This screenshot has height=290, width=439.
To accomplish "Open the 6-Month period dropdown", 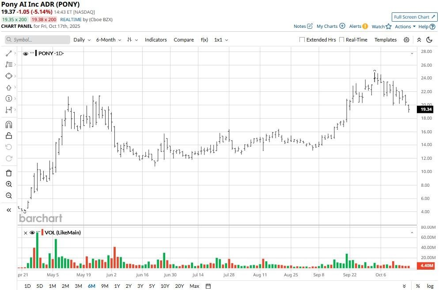I will (x=108, y=40).
